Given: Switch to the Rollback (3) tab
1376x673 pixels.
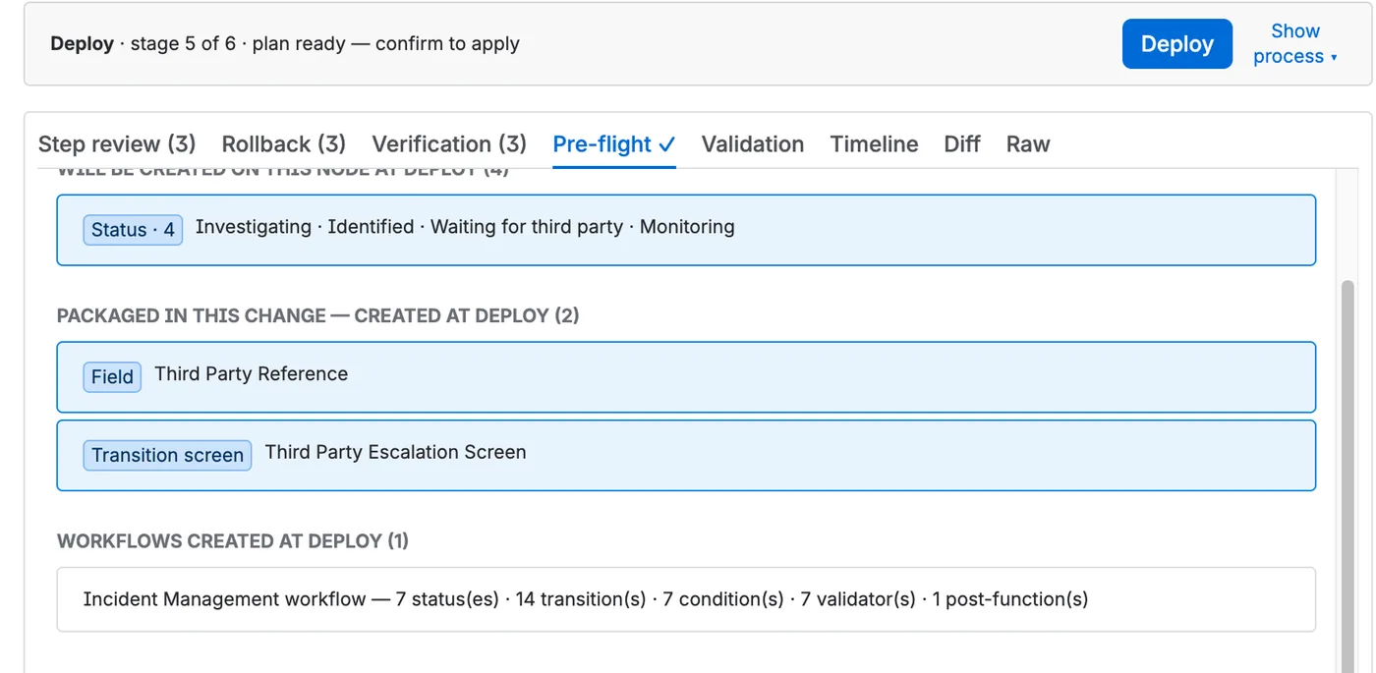Looking at the screenshot, I should point(284,144).
